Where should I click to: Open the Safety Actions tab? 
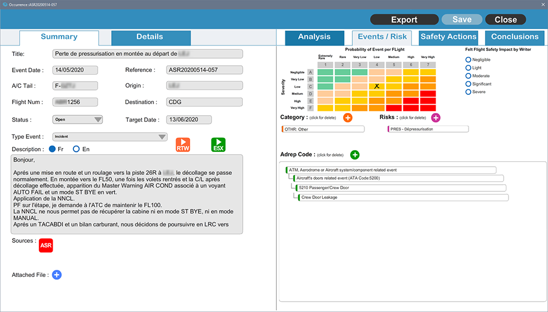(448, 37)
